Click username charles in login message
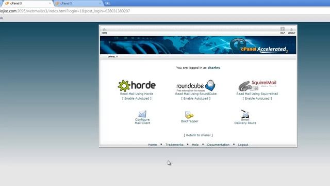 point(213,68)
